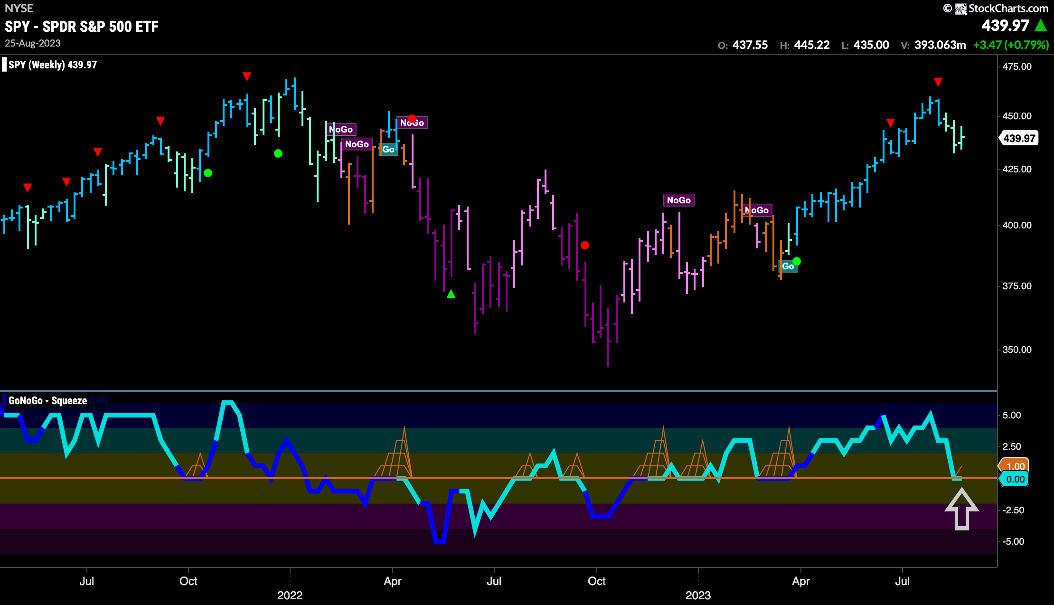Click the 2022 year label on time axis
1054x605 pixels.
[x=290, y=596]
